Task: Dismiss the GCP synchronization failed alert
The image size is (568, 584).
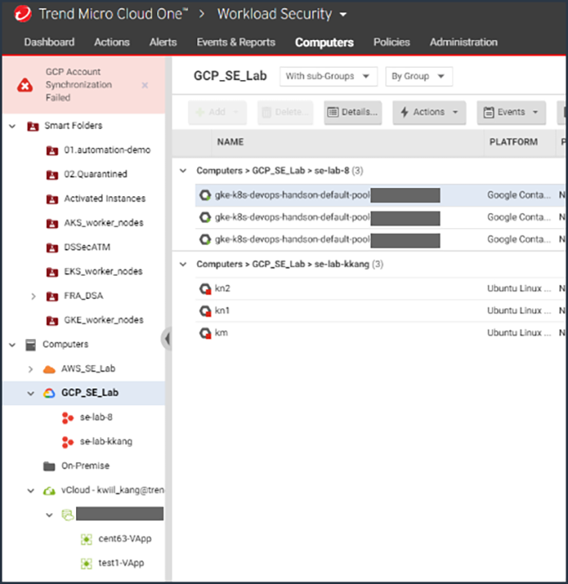Action: [145, 85]
